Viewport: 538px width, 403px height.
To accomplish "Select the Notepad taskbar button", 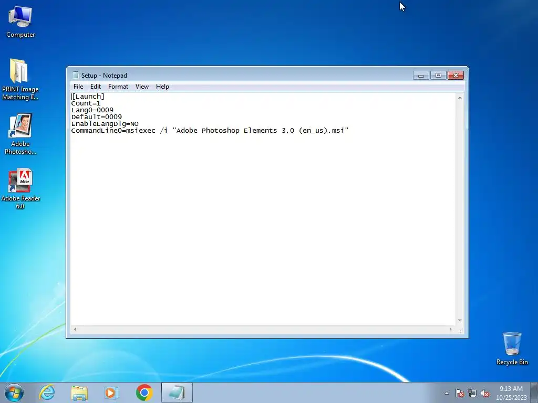I will (x=177, y=393).
